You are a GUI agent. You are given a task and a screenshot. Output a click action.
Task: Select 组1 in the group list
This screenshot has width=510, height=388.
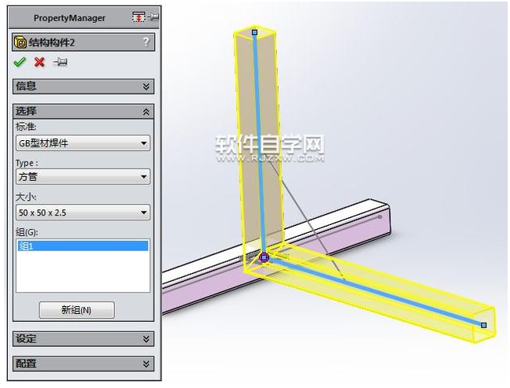tap(83, 246)
